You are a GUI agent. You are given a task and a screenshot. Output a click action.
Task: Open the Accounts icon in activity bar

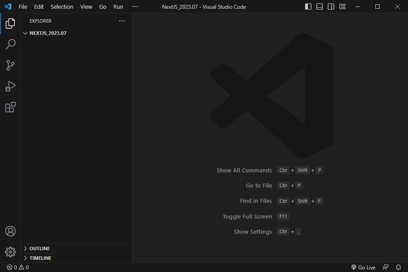[x=10, y=231]
